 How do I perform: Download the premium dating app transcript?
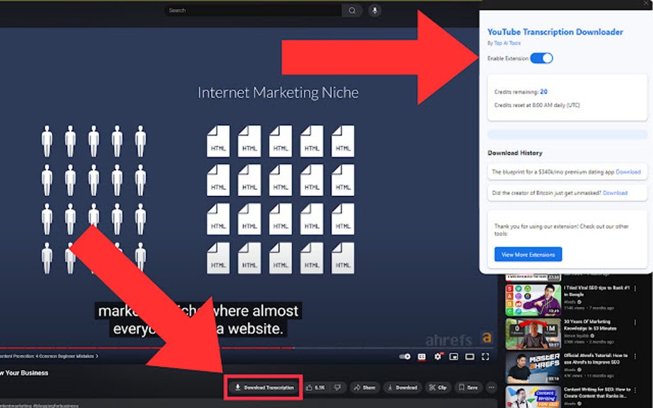click(x=628, y=171)
